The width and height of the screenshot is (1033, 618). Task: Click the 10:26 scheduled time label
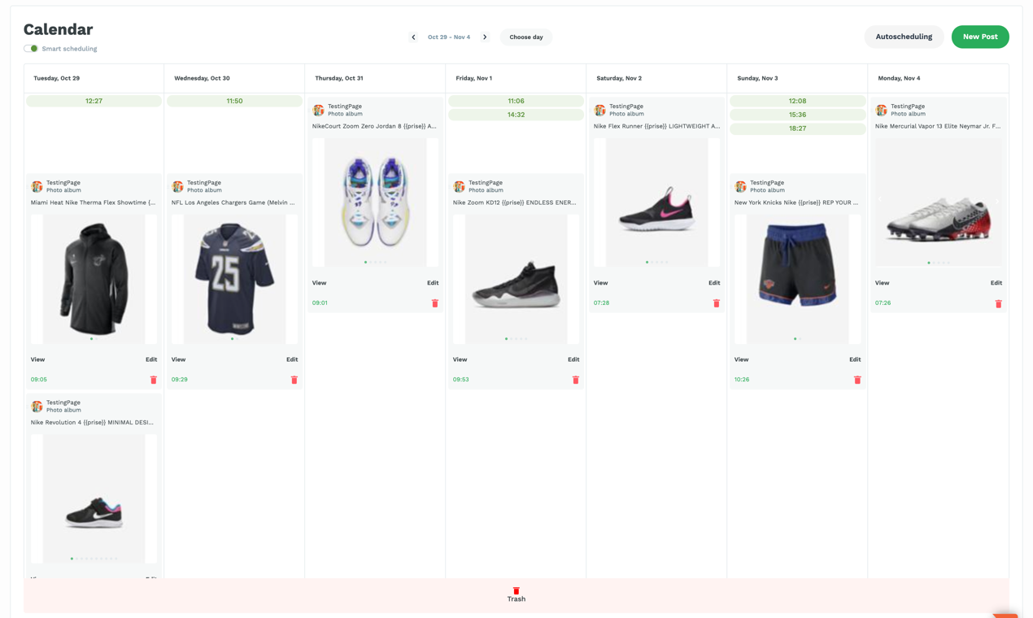742,380
